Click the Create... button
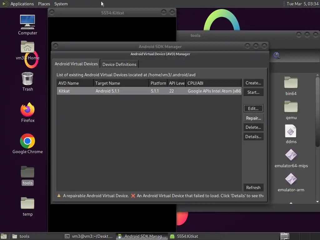 coord(253,83)
